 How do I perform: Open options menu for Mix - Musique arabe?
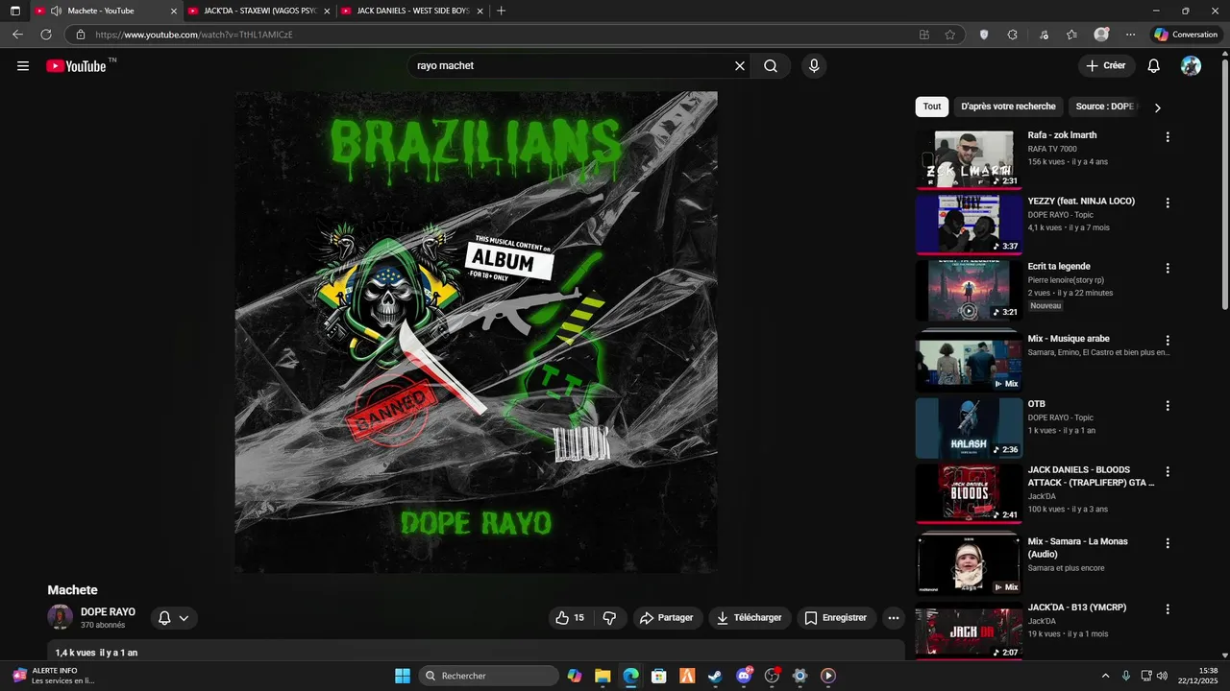[1168, 341]
